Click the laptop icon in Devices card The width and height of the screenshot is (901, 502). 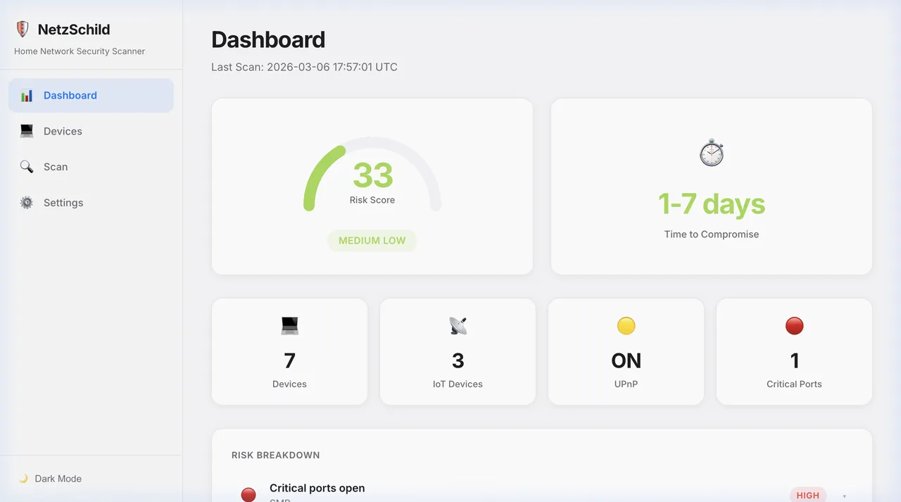point(289,325)
